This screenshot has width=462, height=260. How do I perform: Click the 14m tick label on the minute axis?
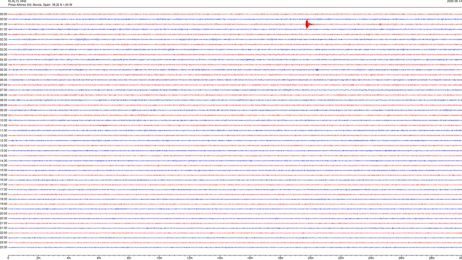coord(220,258)
